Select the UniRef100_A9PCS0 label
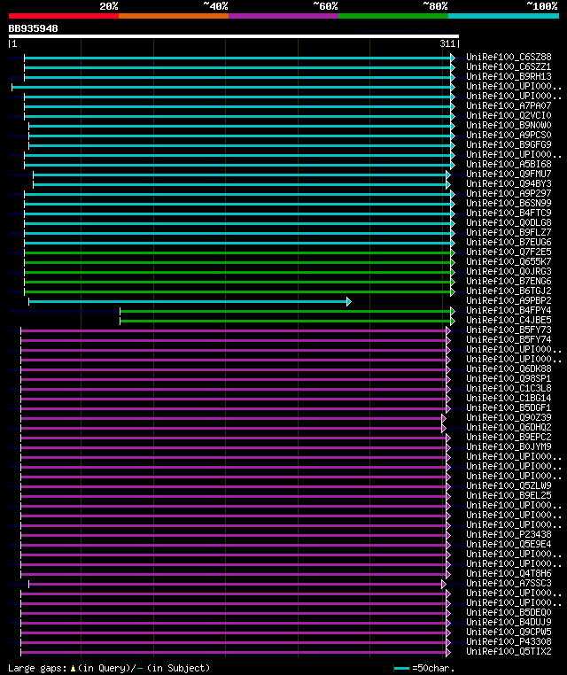The image size is (567, 675). pyautogui.click(x=509, y=135)
